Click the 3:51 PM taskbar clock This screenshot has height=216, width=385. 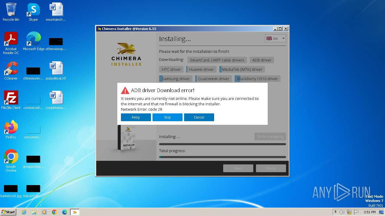369,212
